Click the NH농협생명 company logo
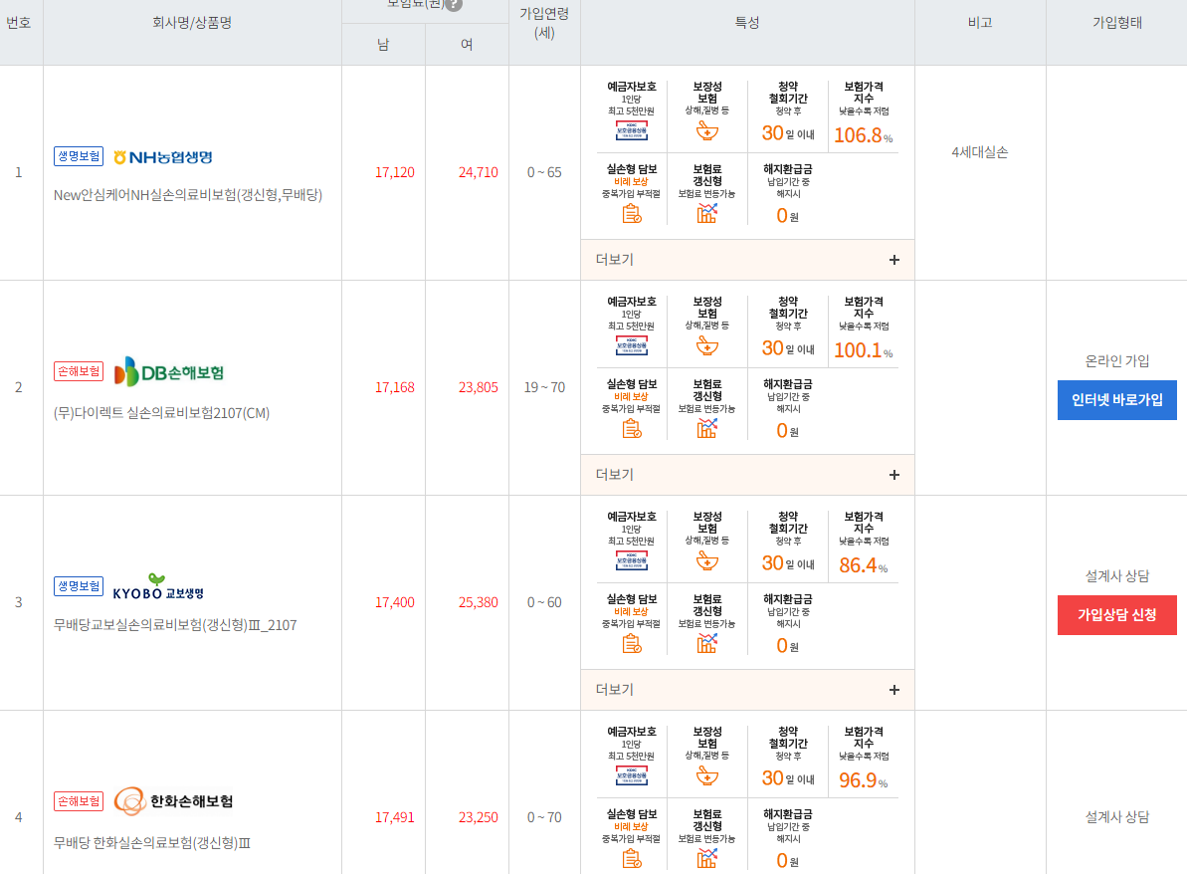The height and width of the screenshot is (874, 1187). coord(163,156)
